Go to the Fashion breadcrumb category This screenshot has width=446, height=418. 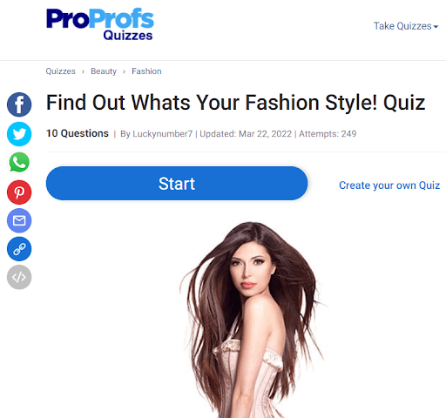146,71
